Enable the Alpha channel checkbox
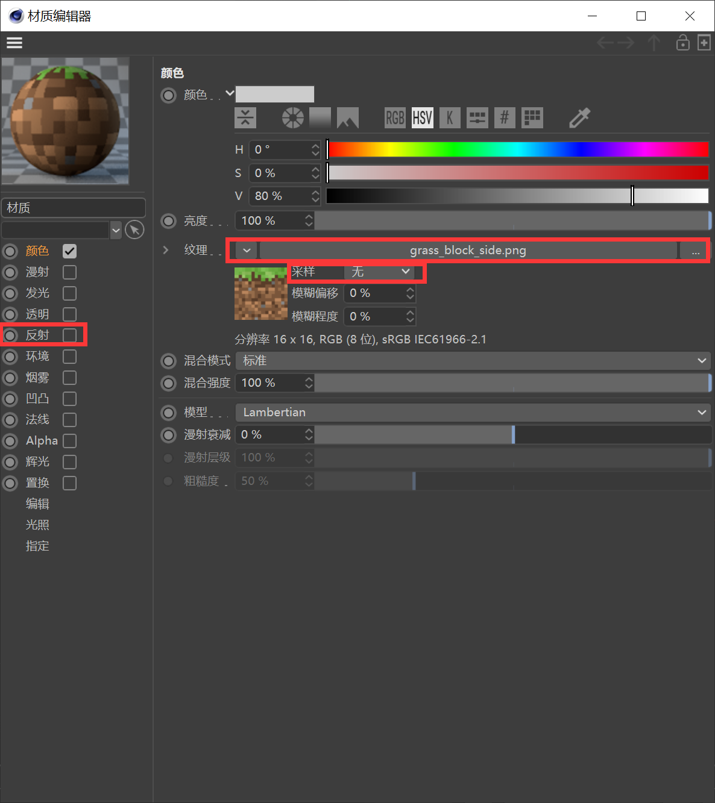This screenshot has height=803, width=715. (x=70, y=441)
